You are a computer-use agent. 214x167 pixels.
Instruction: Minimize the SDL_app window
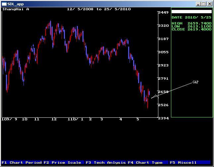coord(198,4)
